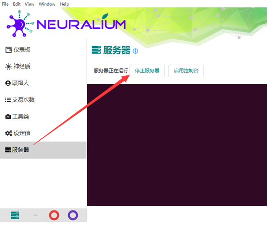The image size is (267, 225).
Task: Open 工具类 tools via its toolbox icon
Action: coord(8,117)
